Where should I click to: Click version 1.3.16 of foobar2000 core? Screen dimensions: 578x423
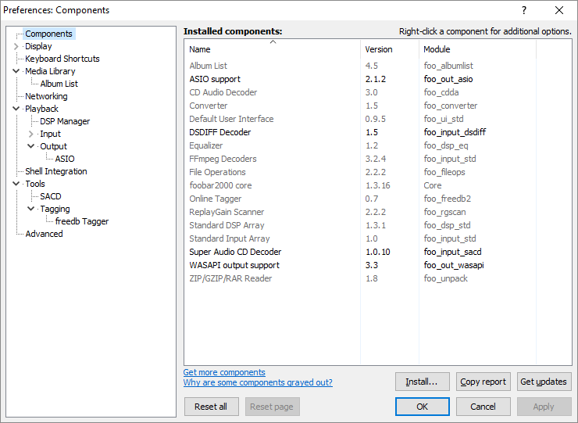[x=377, y=185]
